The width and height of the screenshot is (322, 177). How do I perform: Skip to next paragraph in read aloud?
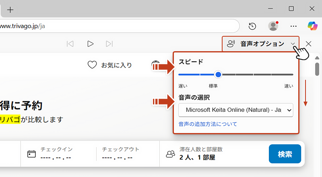pos(109,44)
